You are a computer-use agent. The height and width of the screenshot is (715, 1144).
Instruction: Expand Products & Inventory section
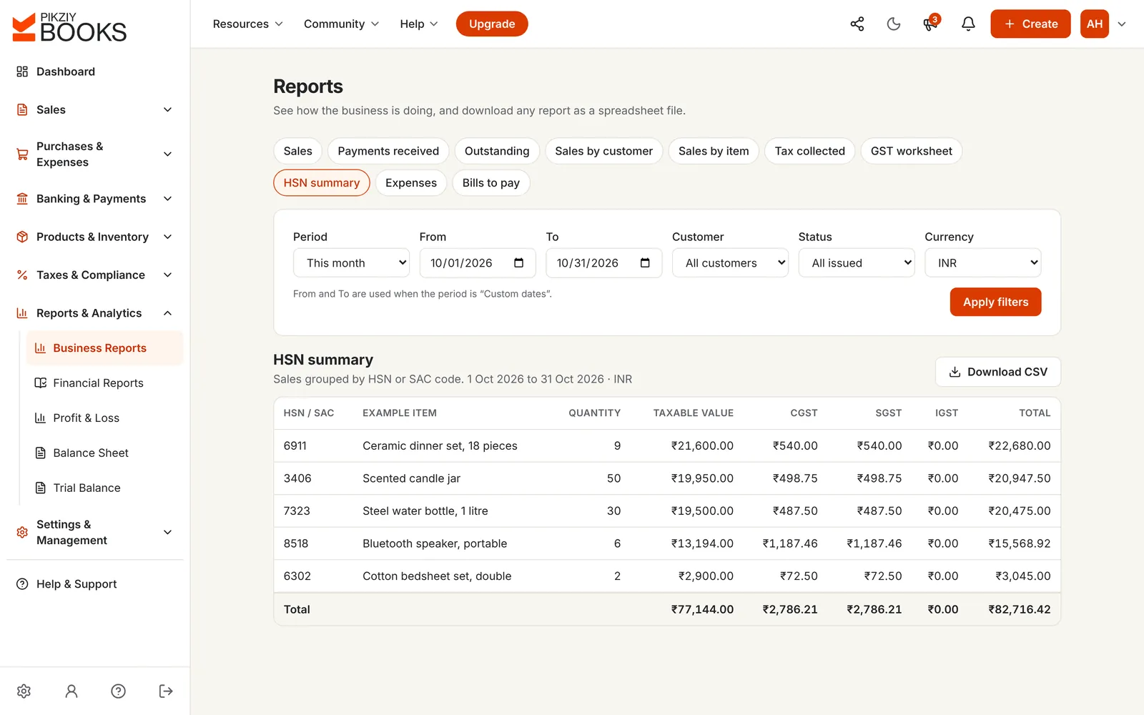click(95, 237)
